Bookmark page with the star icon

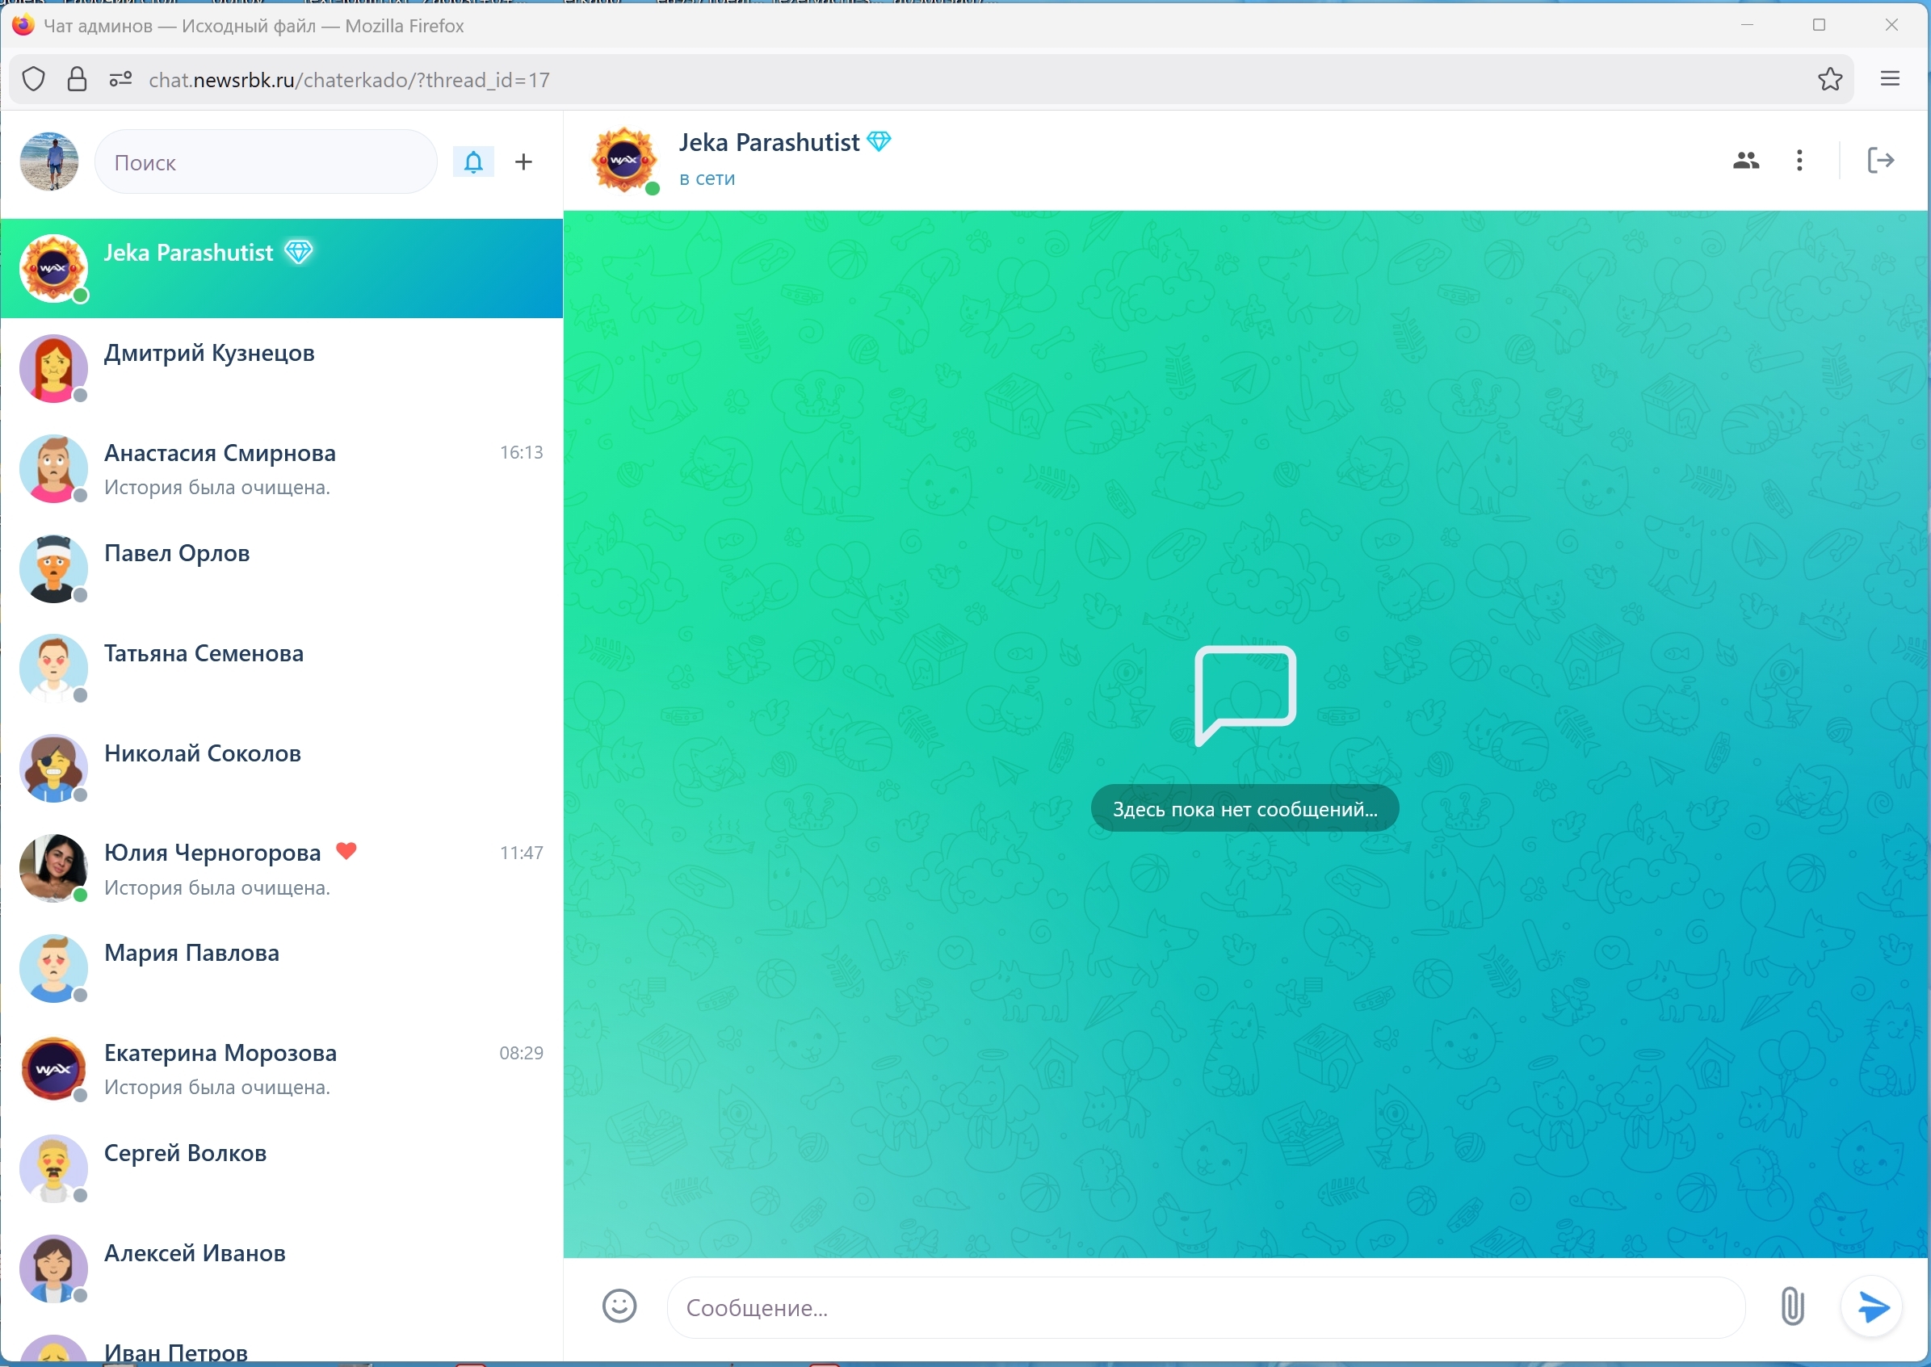click(1829, 80)
